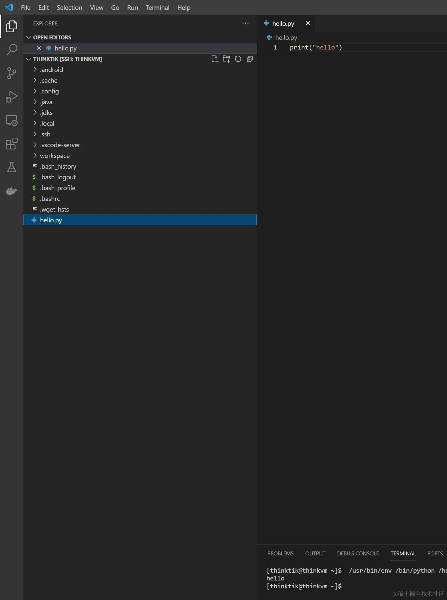Open the Source Control view icon
The width and height of the screenshot is (447, 600).
tap(12, 73)
